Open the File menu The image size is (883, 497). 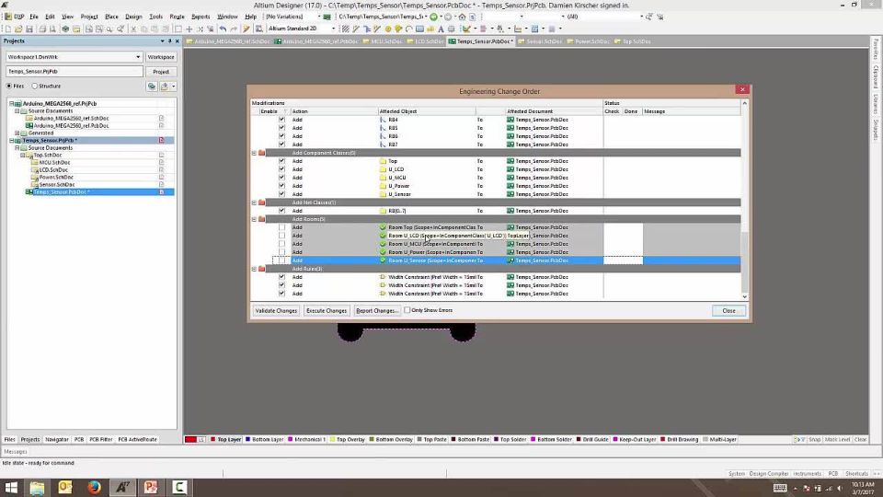point(34,17)
